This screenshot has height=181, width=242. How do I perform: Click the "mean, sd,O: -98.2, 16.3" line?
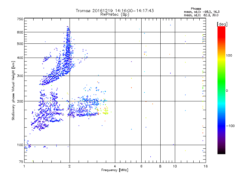[x=201, y=12]
